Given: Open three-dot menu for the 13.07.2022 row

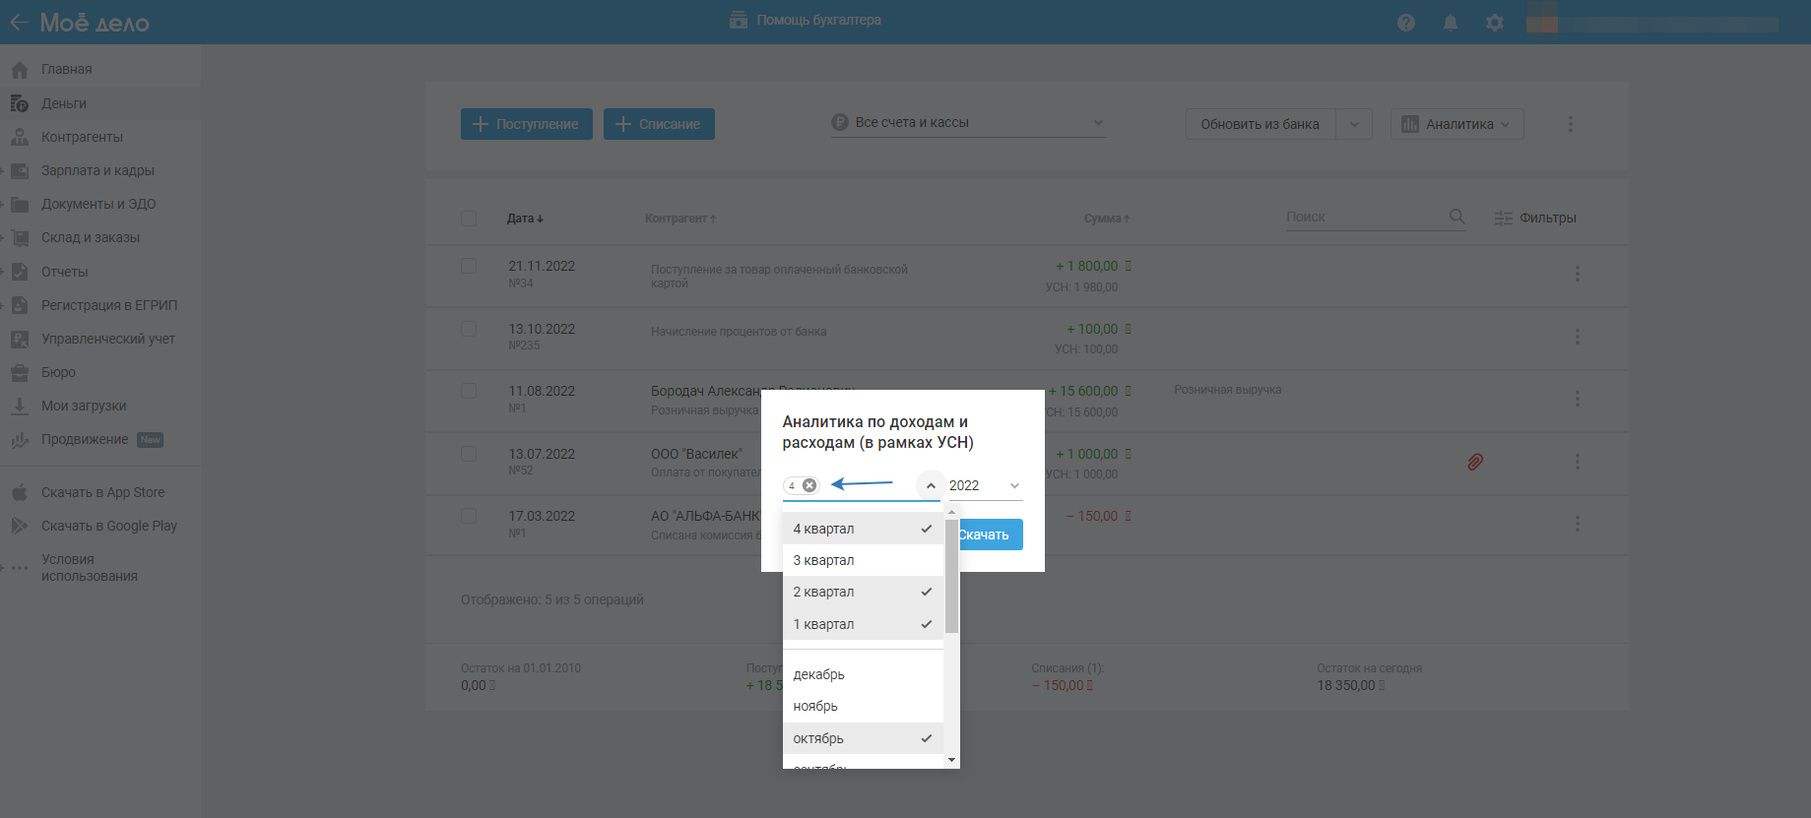Looking at the screenshot, I should (x=1578, y=462).
